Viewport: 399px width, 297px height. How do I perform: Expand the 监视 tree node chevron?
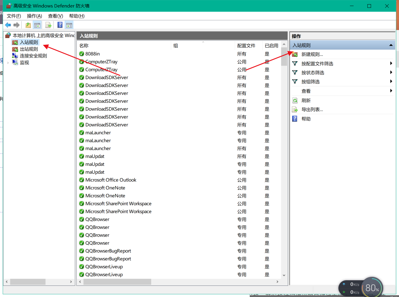point(8,62)
